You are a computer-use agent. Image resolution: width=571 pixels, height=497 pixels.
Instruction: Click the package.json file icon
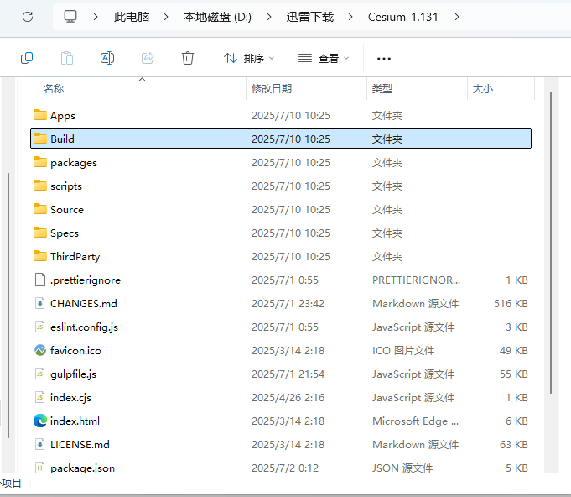40,468
